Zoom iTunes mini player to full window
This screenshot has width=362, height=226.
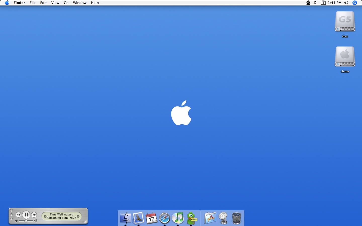tap(11, 219)
